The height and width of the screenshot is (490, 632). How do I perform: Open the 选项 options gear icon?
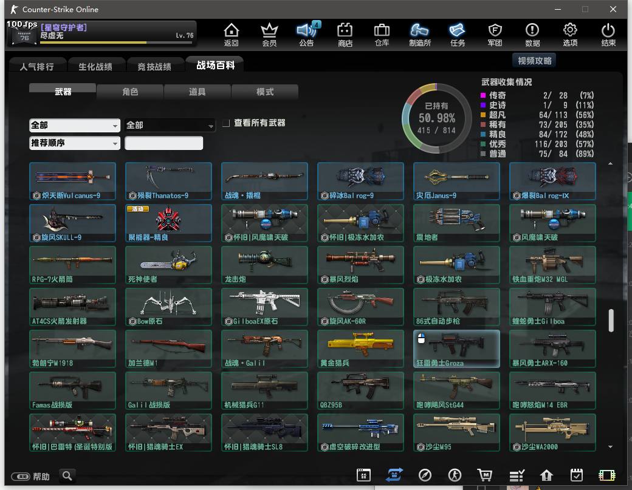point(570,35)
